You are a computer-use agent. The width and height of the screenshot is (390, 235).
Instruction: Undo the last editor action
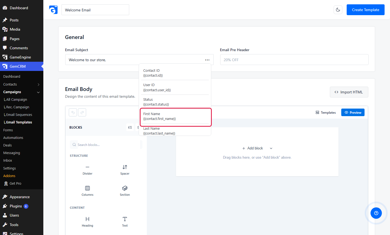tap(73, 112)
